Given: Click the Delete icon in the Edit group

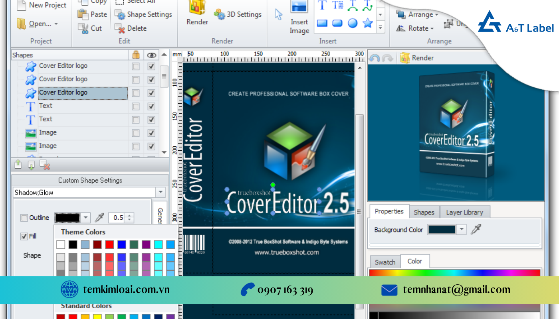Looking at the screenshot, I should click(x=120, y=28).
